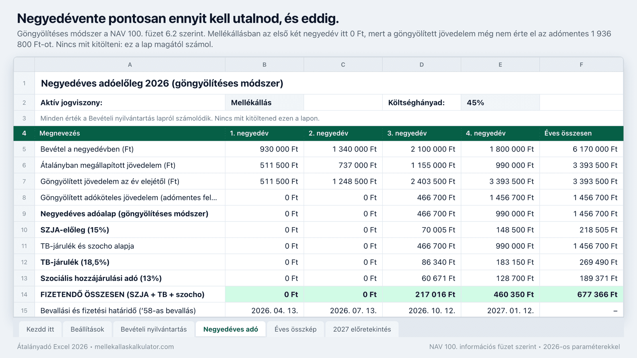Click the 2027. 01. 12. deadline cell
The image size is (637, 358).
(500, 310)
